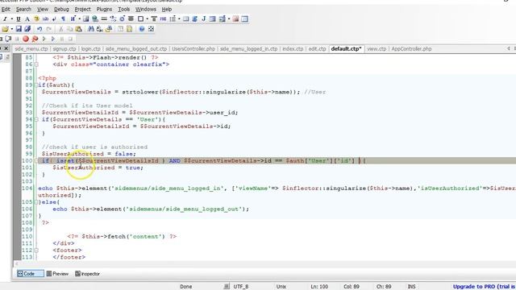Screen dimensions: 516x290
Task: Open the list icon dropdown arrow
Action: point(179,19)
